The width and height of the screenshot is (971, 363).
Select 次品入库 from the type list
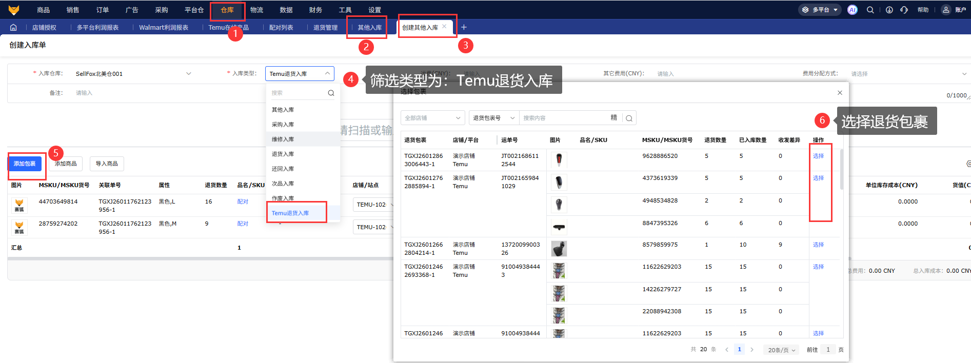tap(303, 184)
